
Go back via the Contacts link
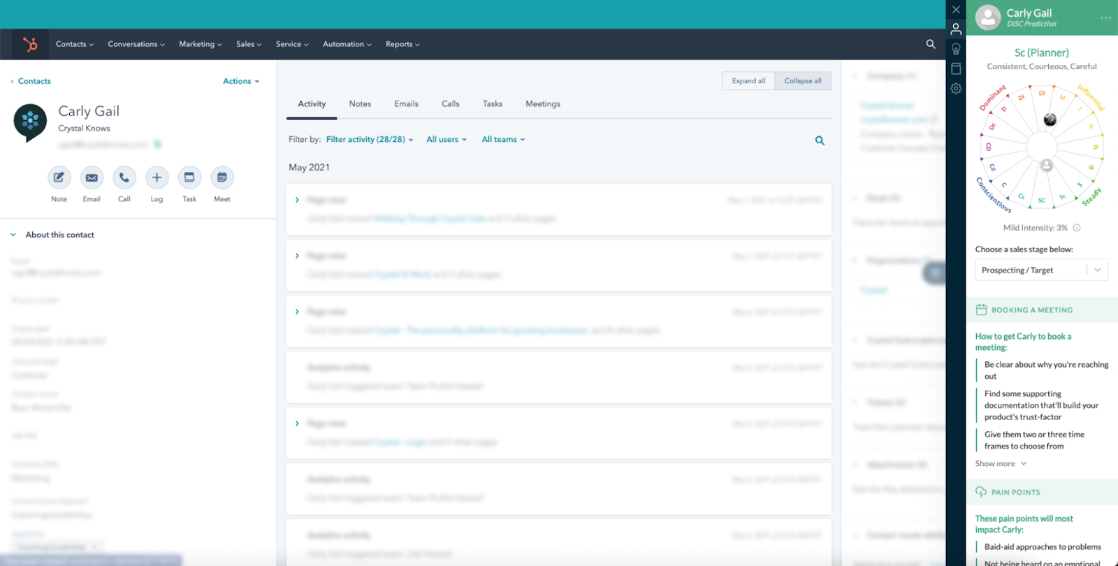click(34, 81)
